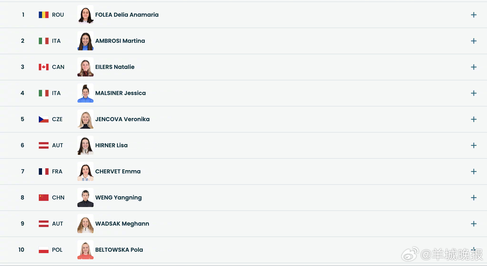Expand CHERVET Emma's row with plus
The width and height of the screenshot is (487, 266).
point(474,171)
